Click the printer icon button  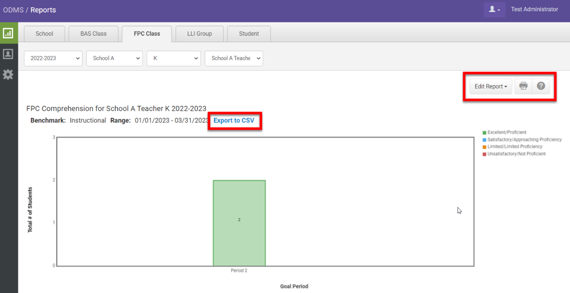[x=523, y=86]
